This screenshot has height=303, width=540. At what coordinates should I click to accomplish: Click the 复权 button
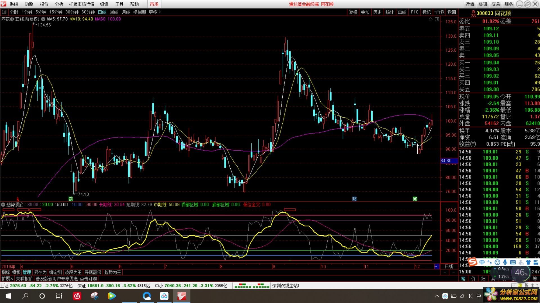353,12
